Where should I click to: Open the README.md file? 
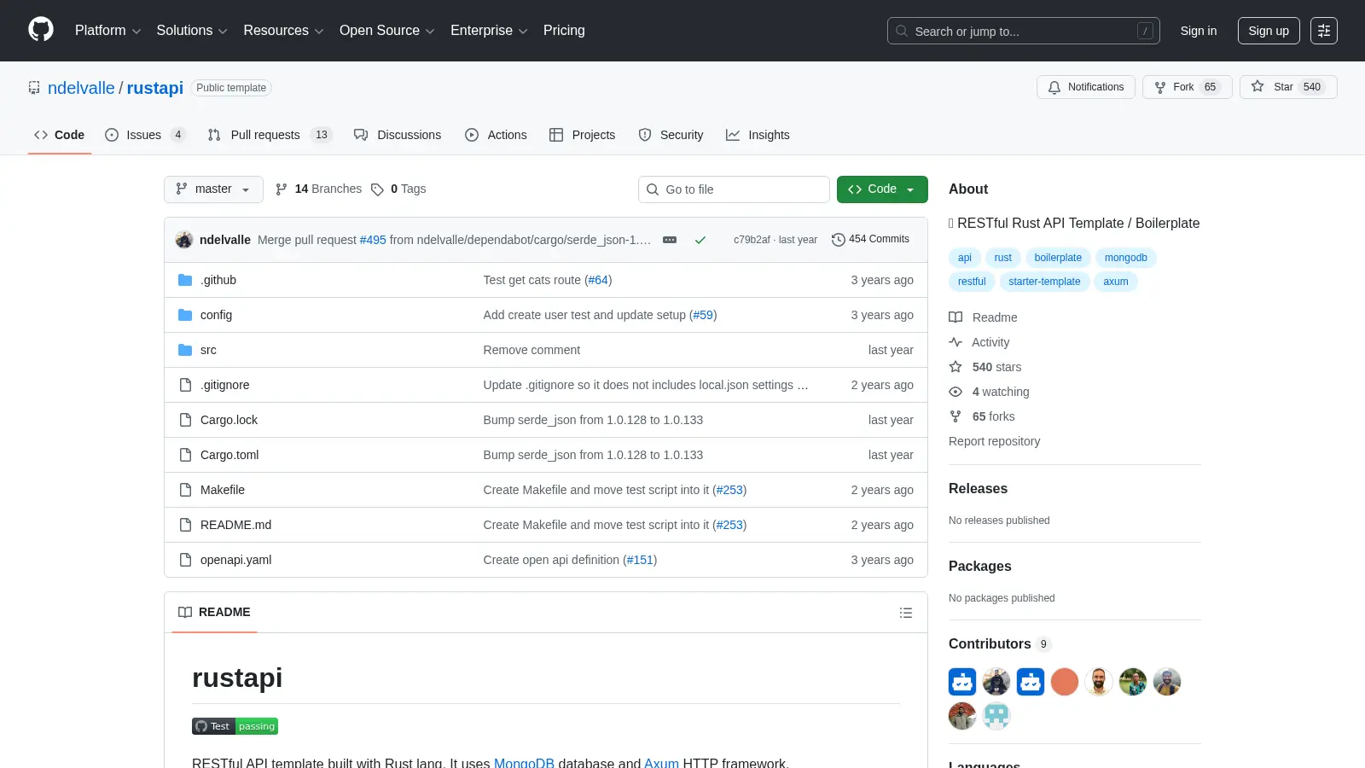[235, 525]
